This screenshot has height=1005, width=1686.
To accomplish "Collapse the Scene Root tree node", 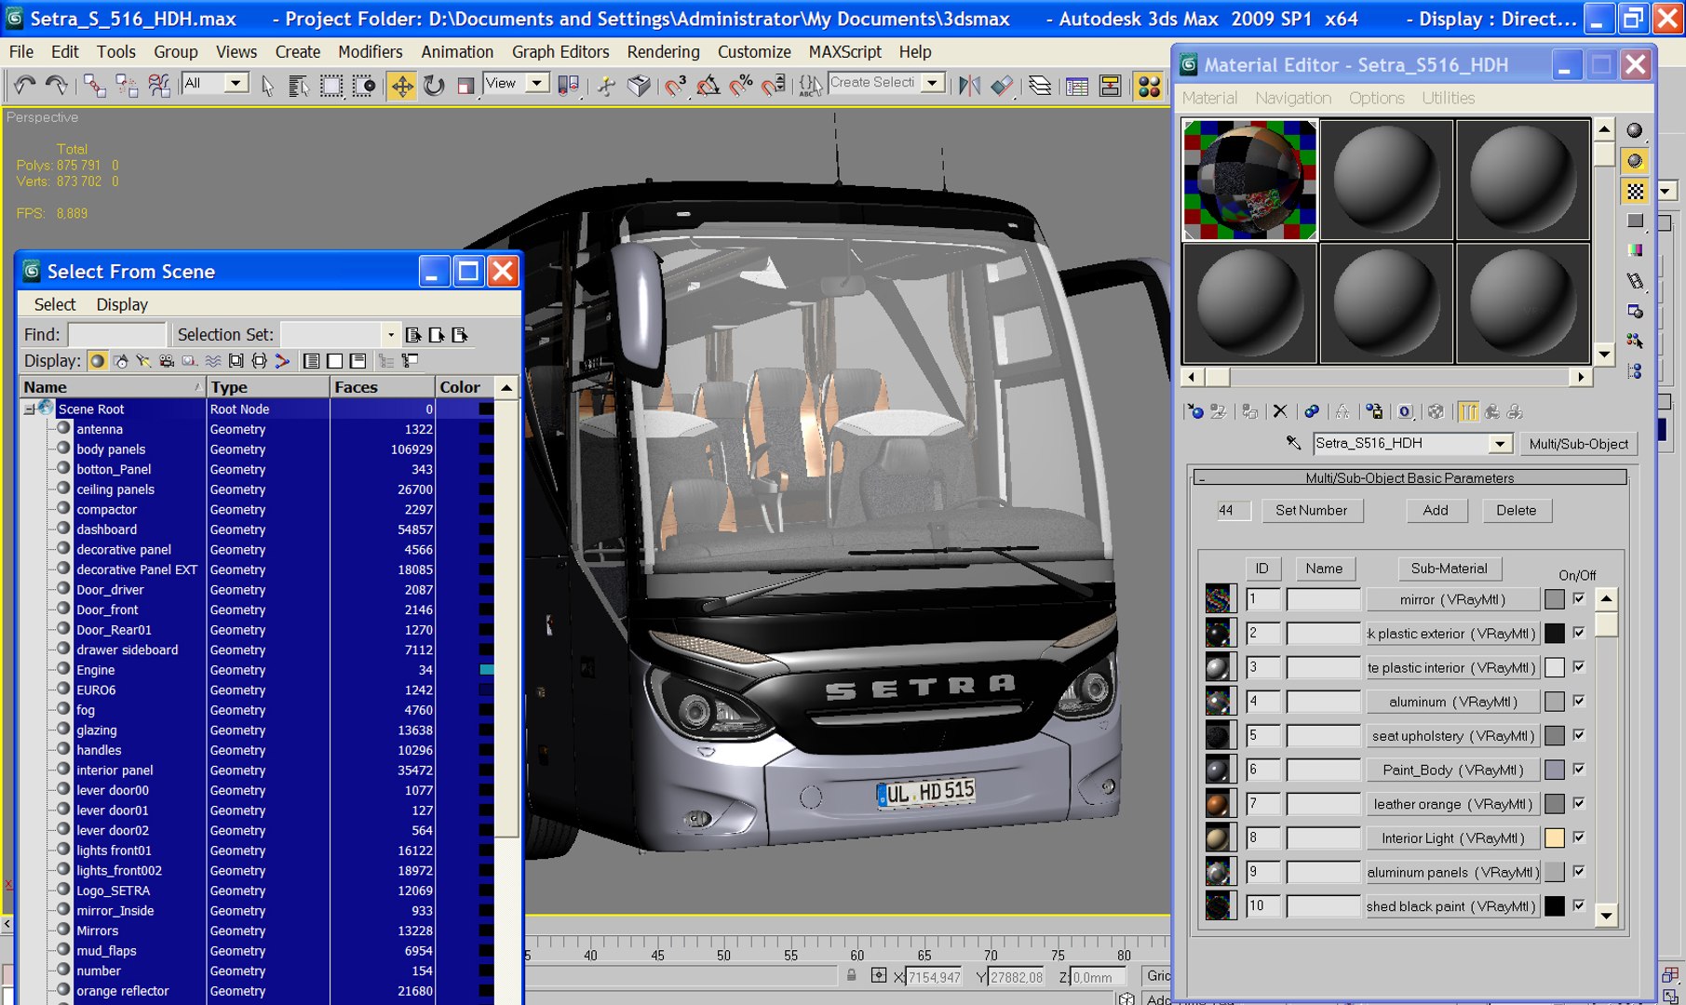I will pos(29,409).
